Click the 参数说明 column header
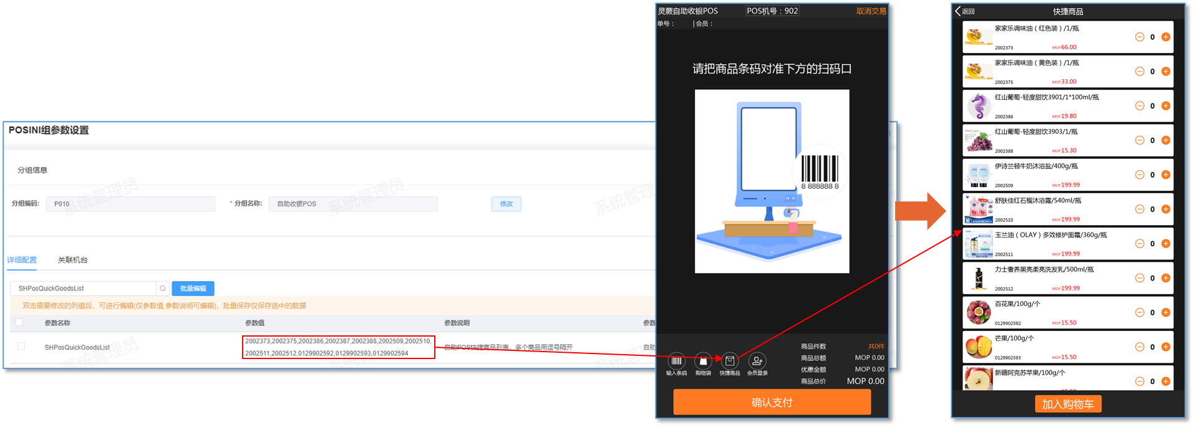Screen dimensions: 1194x427 pyautogui.click(x=457, y=323)
